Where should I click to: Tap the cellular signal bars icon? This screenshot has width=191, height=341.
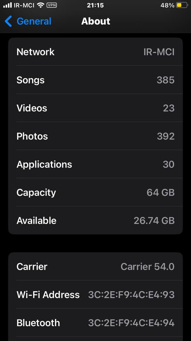(7, 5)
